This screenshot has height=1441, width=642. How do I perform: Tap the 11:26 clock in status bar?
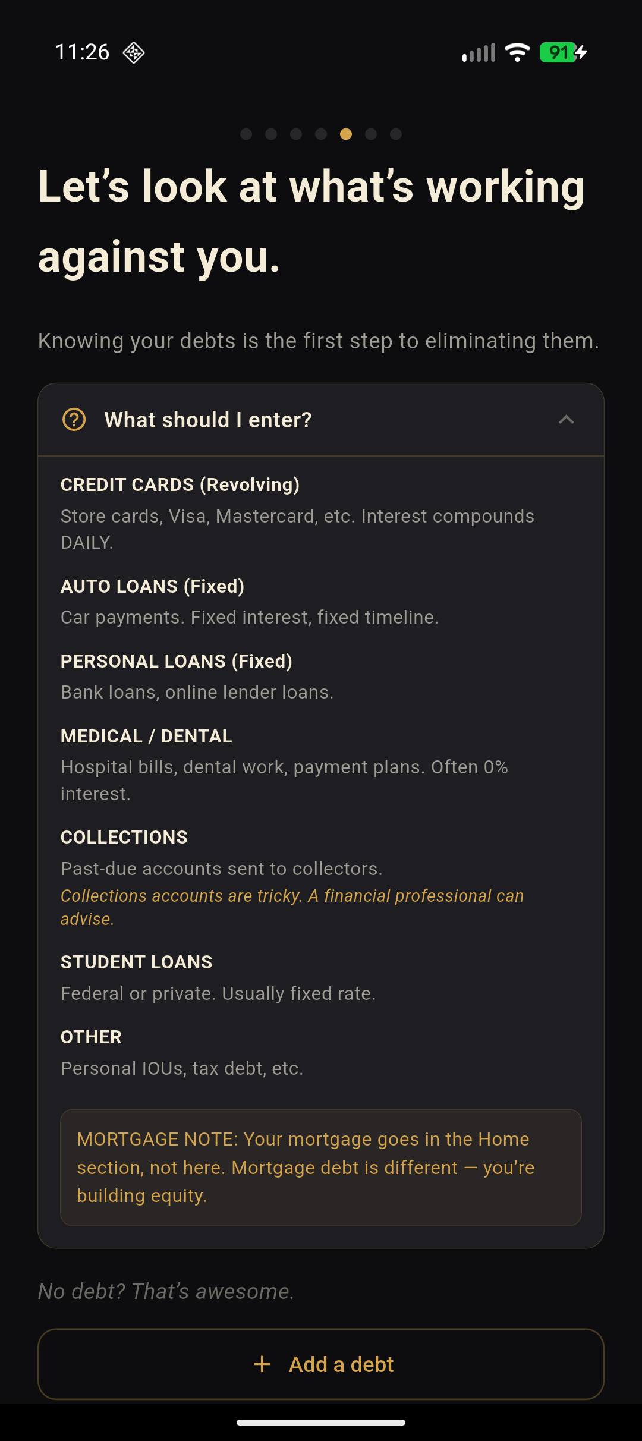tap(82, 52)
